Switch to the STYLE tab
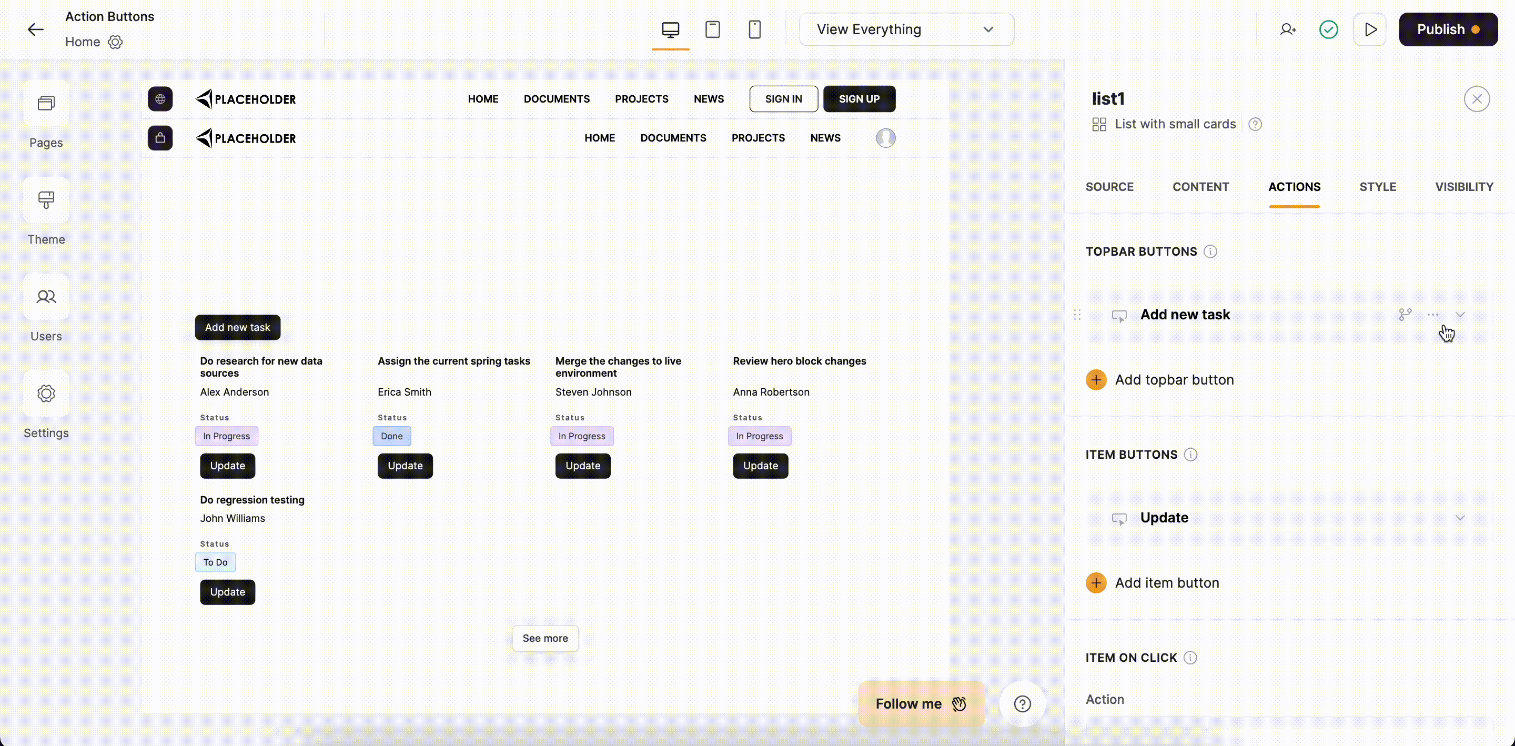The image size is (1515, 746). [1378, 186]
